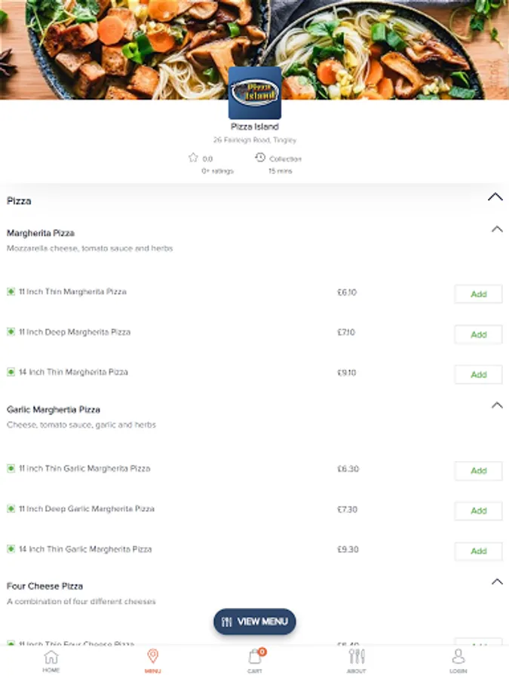Viewport: 509px width, 678px height.
Task: Add 14 Inch Thin Garlic Margherita Pizza
Action: click(478, 551)
